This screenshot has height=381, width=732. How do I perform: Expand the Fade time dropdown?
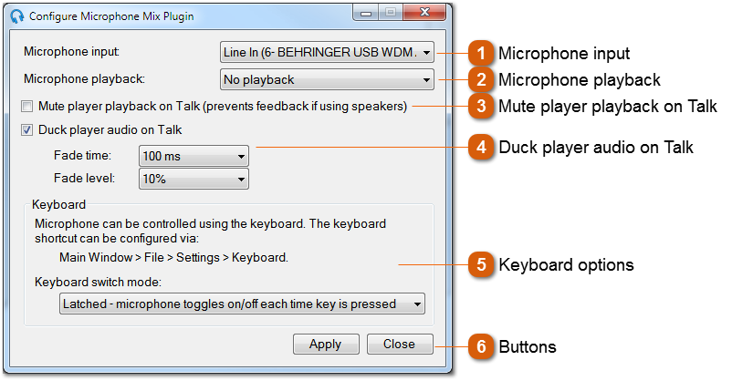click(x=193, y=156)
